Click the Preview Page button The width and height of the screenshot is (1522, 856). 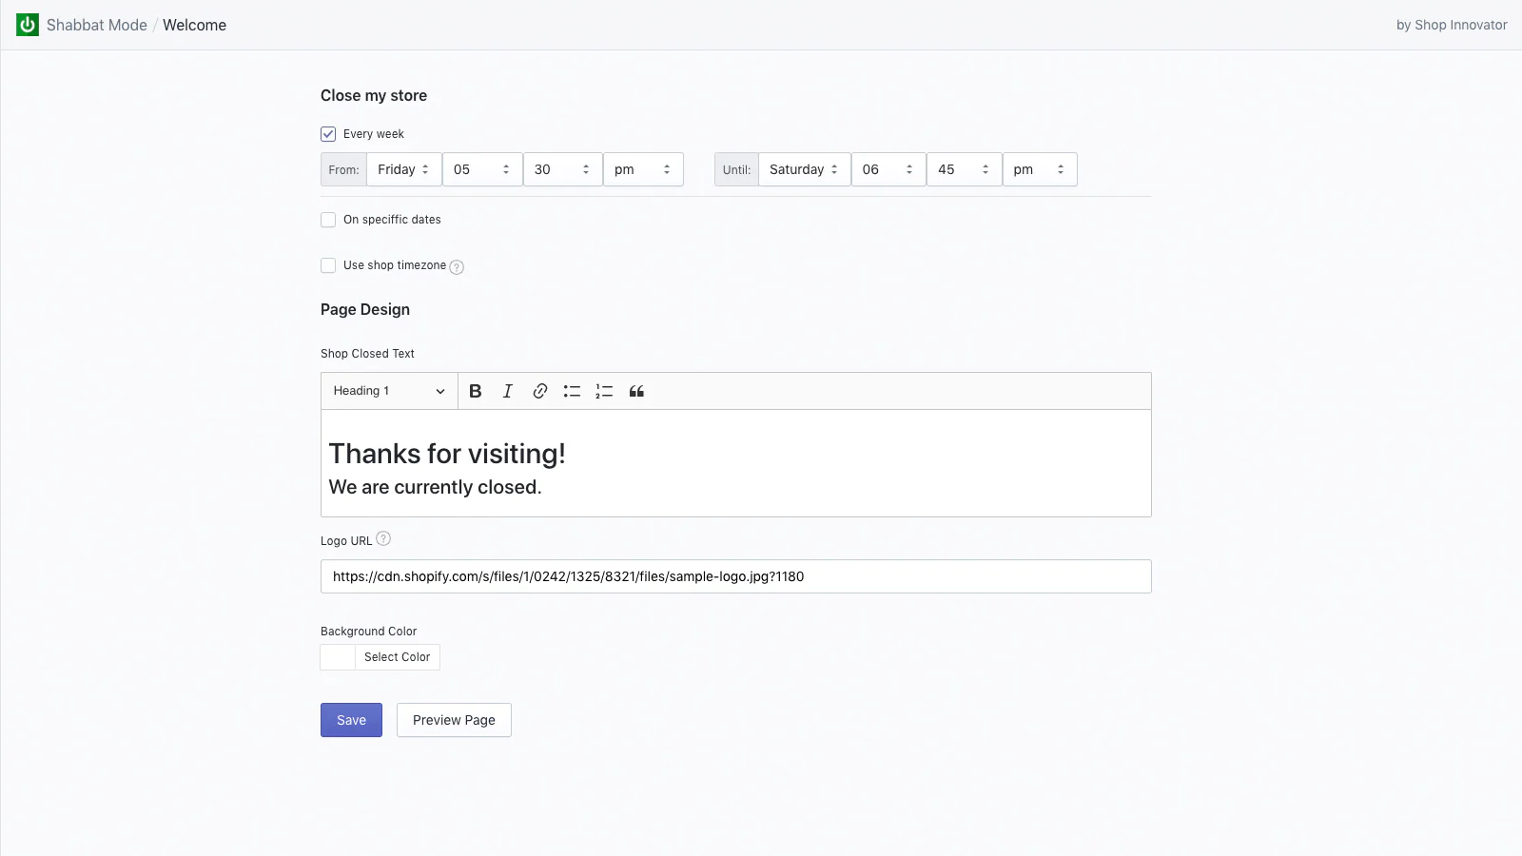(454, 720)
